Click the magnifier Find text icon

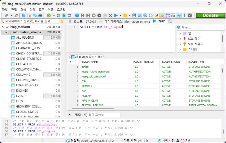(145, 16)
